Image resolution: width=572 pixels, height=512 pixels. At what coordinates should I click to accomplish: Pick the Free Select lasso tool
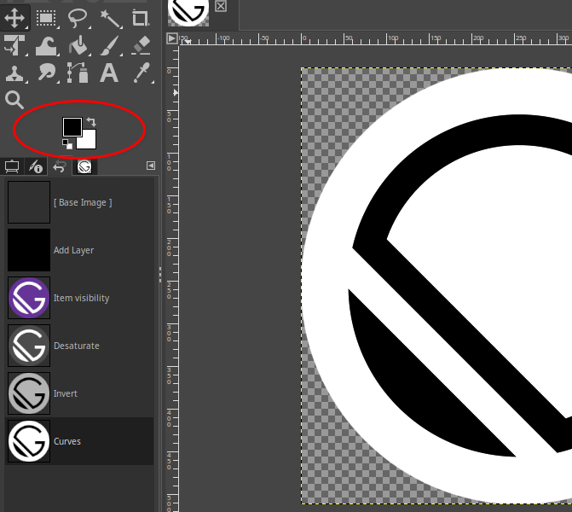[x=78, y=16]
